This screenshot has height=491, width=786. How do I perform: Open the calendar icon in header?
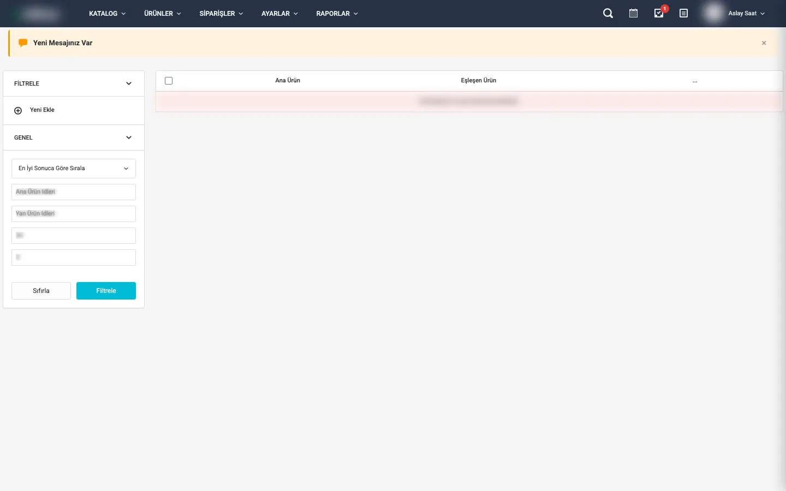tap(633, 14)
